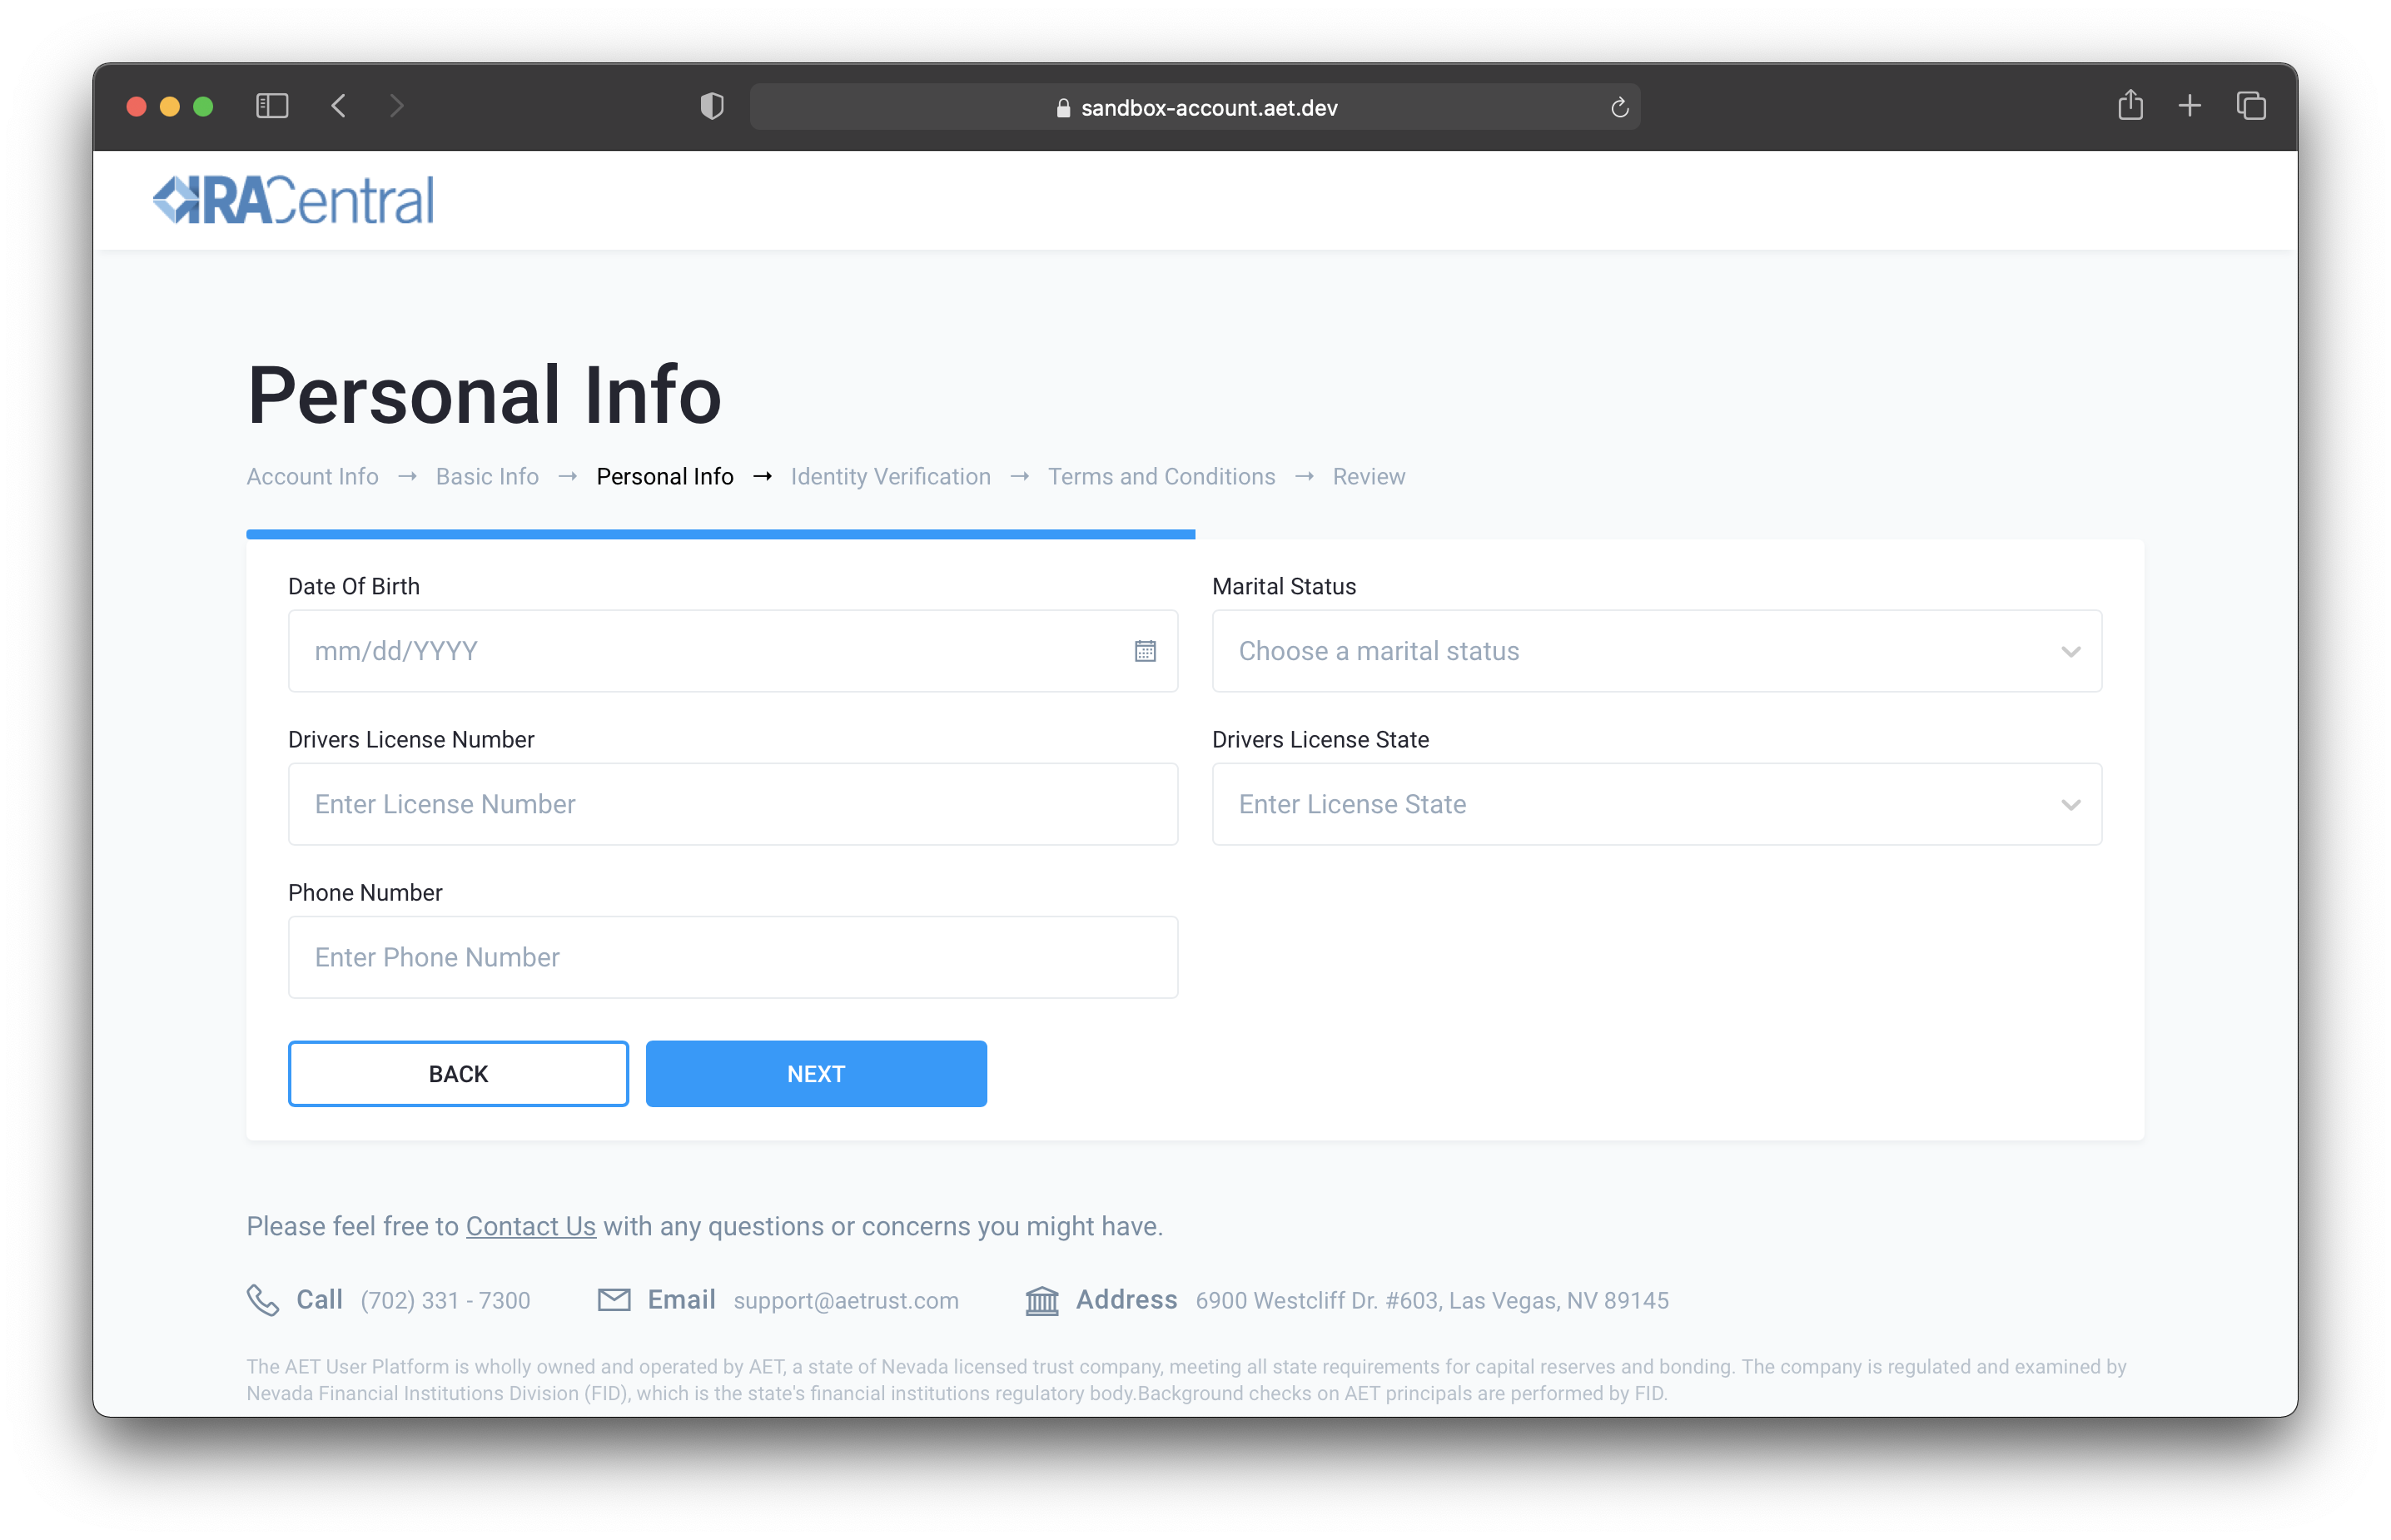Click the privacy shield icon

(711, 106)
